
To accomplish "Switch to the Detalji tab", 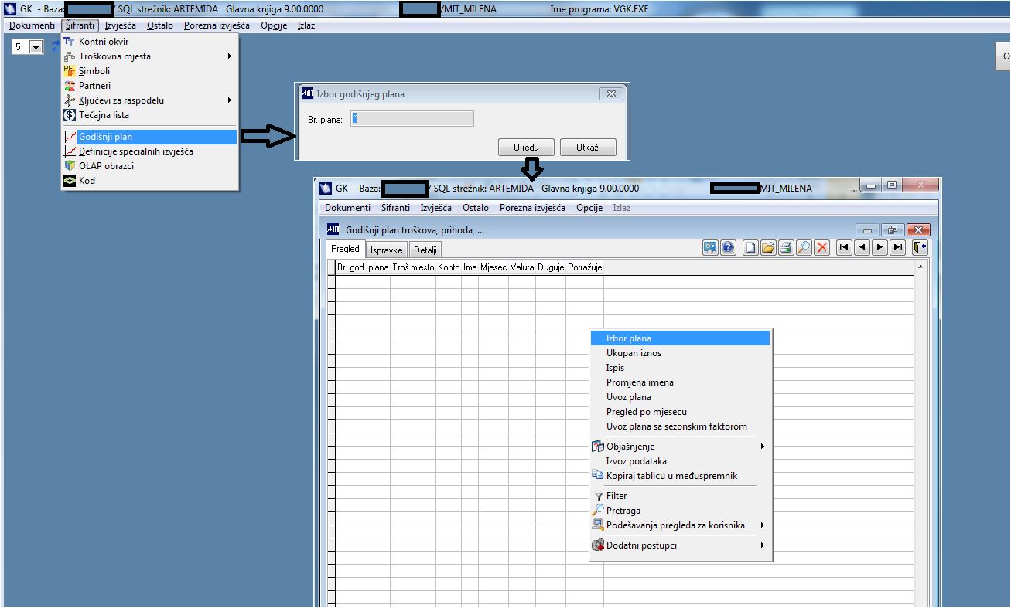I will click(x=425, y=250).
